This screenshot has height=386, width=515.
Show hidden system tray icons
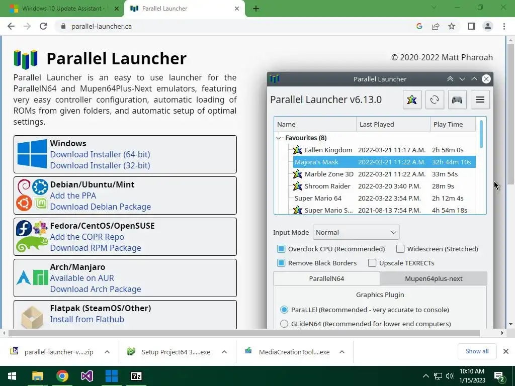click(425, 376)
